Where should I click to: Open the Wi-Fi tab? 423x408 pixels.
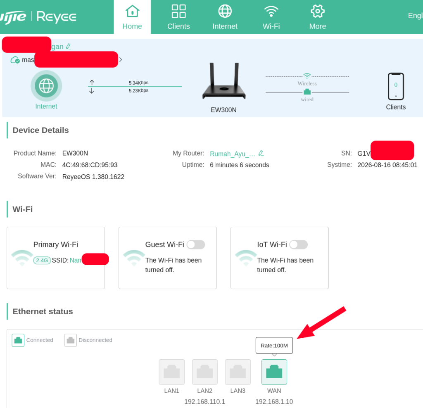pyautogui.click(x=271, y=17)
